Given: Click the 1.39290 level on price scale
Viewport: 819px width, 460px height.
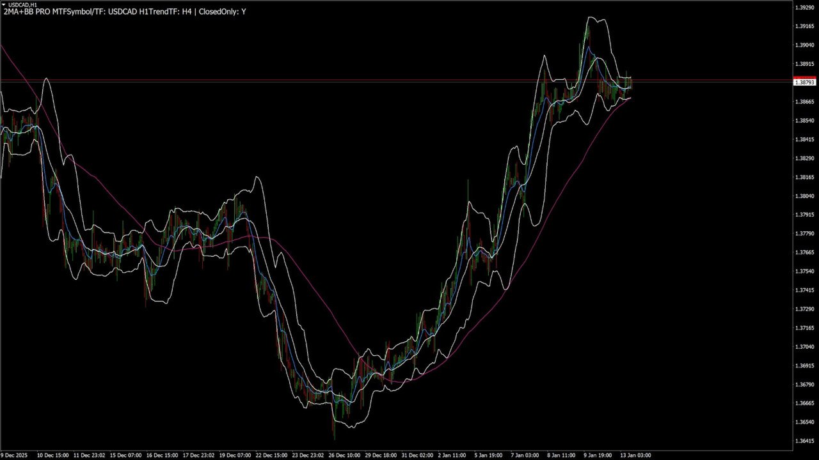Looking at the screenshot, I should click(x=804, y=8).
